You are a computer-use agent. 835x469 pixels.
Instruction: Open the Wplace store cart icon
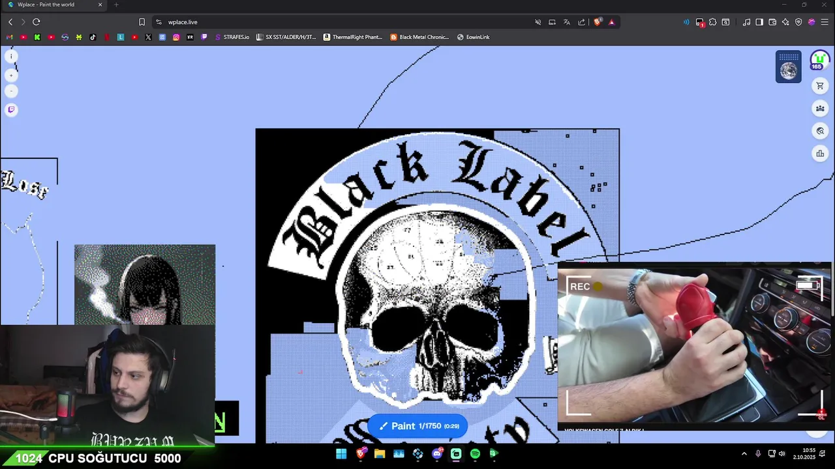point(820,86)
